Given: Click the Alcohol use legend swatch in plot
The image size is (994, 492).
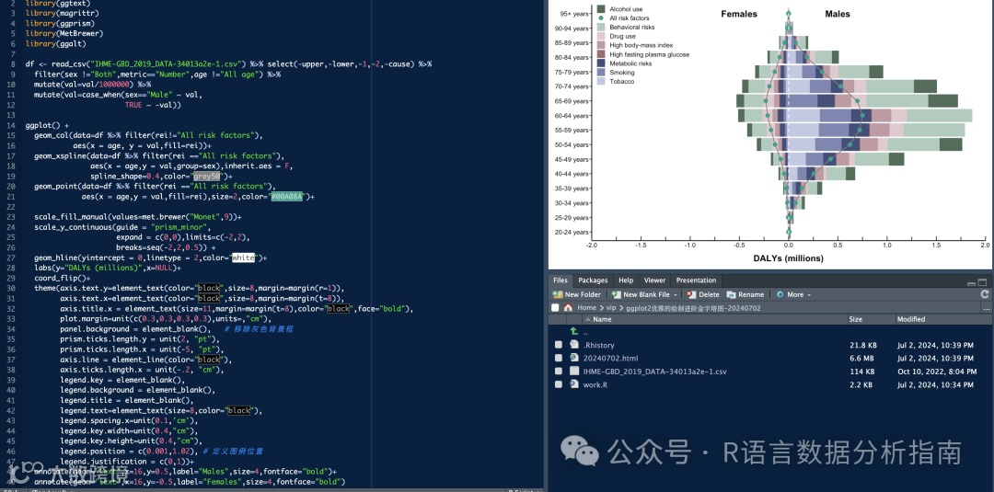Looking at the screenshot, I should tap(600, 9).
